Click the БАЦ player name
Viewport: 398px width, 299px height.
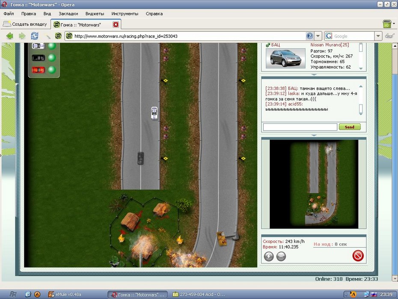(276, 45)
